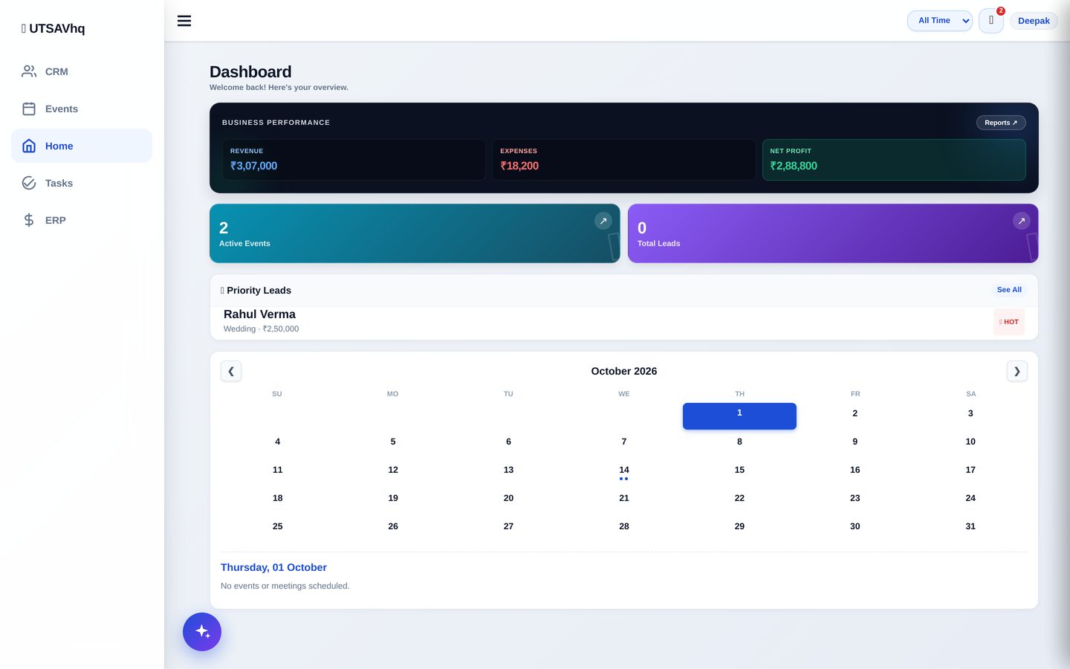Click the Revenue ₹3,07,000 card
1070x669 pixels.
[354, 160]
